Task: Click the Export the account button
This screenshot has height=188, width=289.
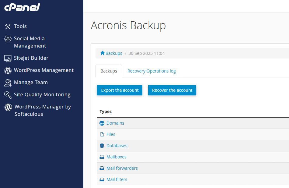Action: tap(120, 90)
